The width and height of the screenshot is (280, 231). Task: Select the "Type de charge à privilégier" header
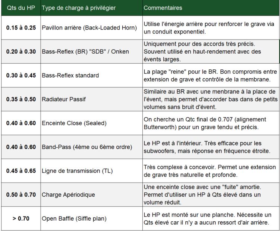coord(79,8)
